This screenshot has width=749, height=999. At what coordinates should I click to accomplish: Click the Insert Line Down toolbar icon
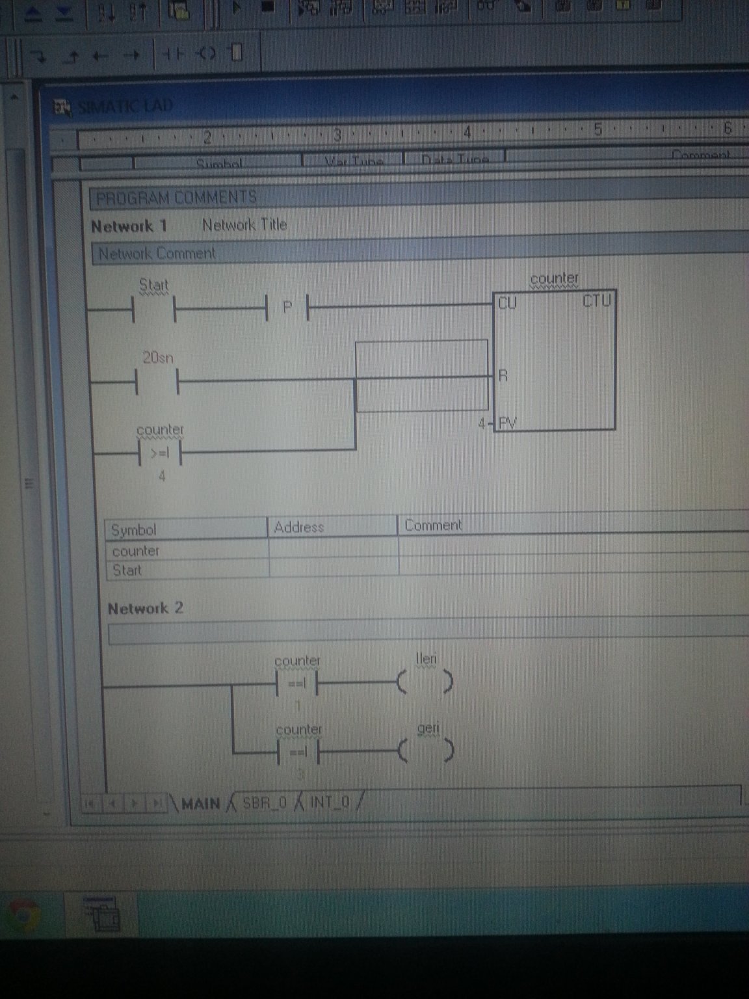[x=38, y=57]
